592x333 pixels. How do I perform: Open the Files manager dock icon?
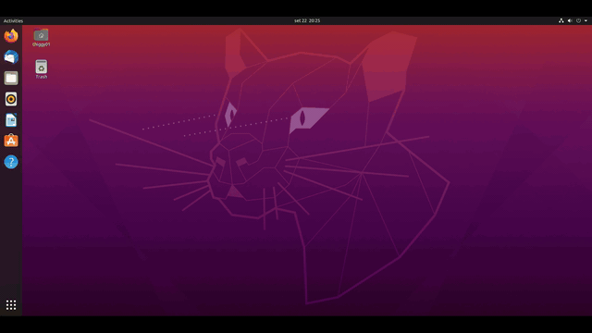tap(11, 78)
